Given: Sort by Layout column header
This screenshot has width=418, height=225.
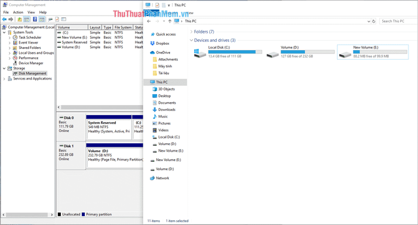Looking at the screenshot, I should (95, 27).
